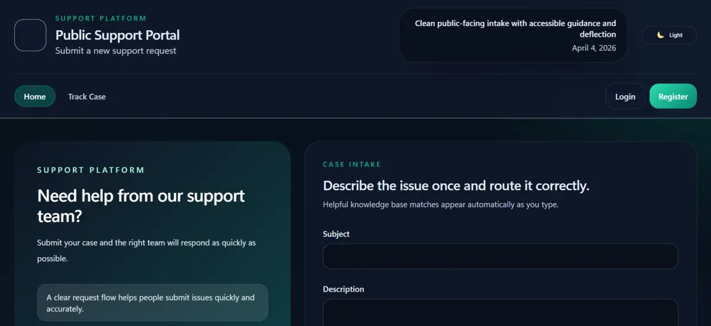Focus the Subject input field
Screen dimensions: 711x326
[500, 257]
